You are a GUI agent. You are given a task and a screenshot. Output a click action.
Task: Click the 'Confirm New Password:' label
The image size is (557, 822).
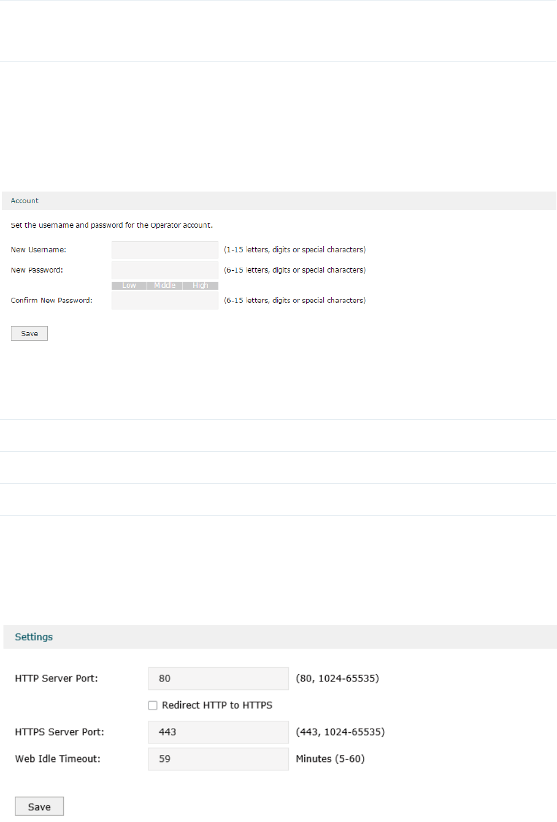52,300
